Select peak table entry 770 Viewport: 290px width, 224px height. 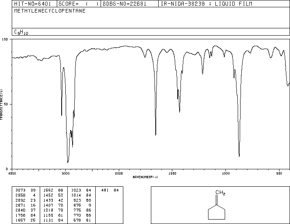click(x=77, y=215)
